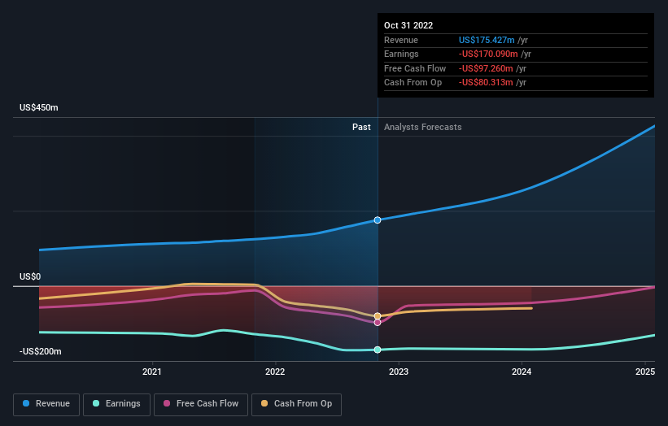Toggle the Earnings series legend button
Viewport: 668px width, 426px height.
(116, 404)
